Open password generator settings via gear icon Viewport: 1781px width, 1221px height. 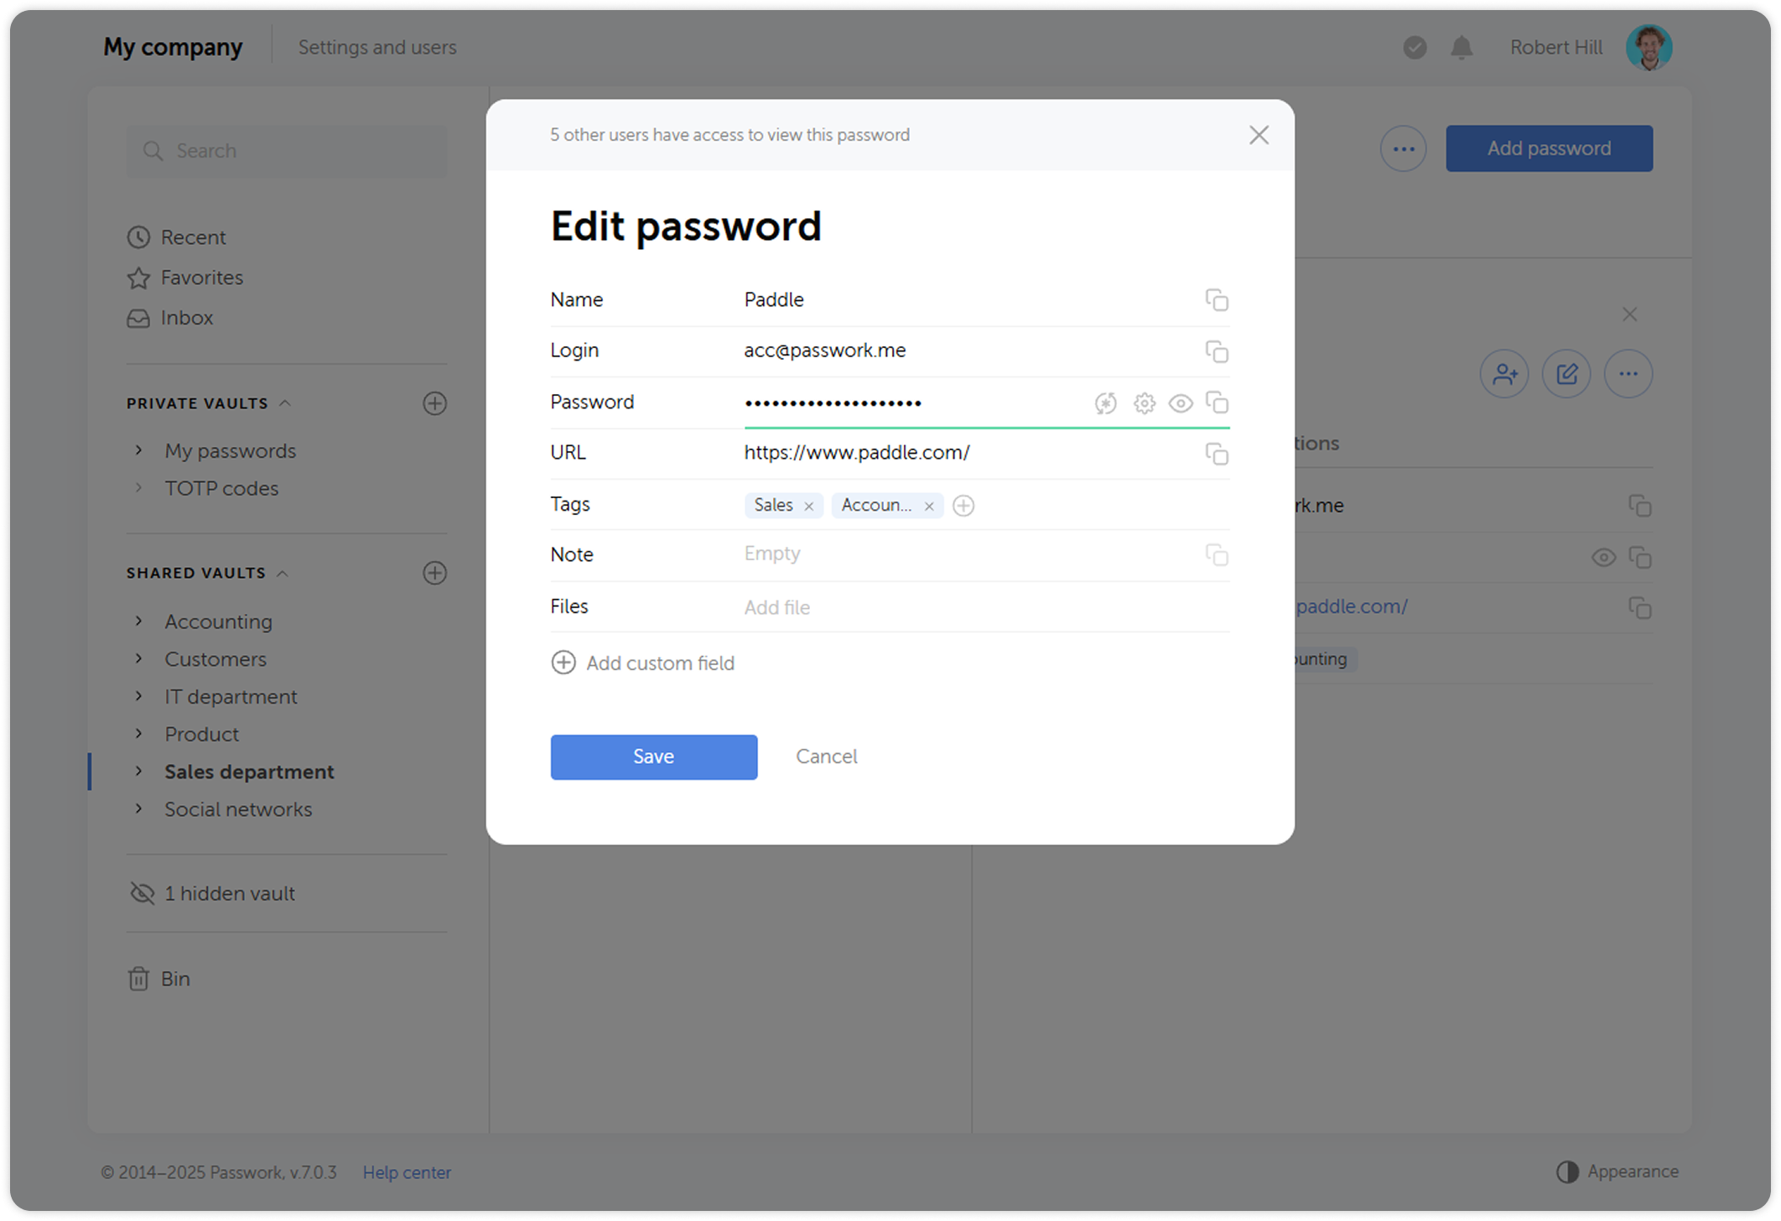[x=1144, y=403]
